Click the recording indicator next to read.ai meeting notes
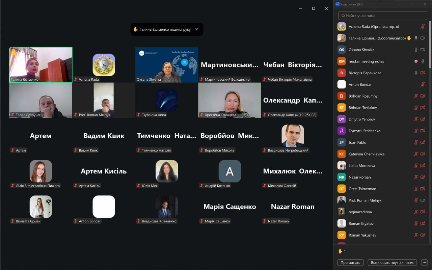The image size is (432, 270). point(416,61)
